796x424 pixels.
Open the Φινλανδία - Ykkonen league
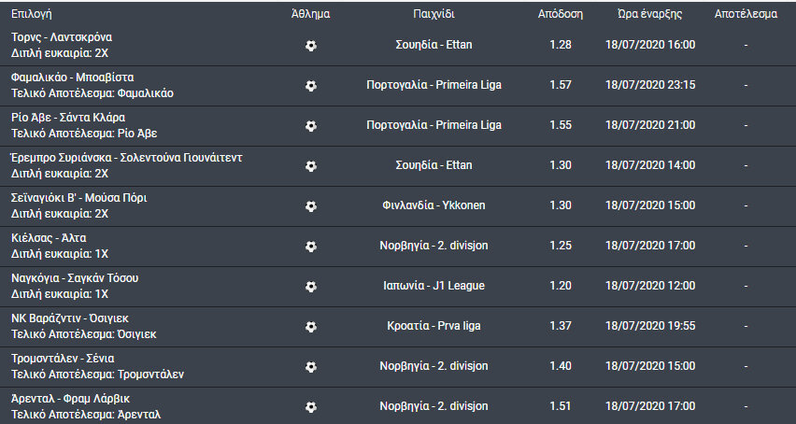pos(434,205)
